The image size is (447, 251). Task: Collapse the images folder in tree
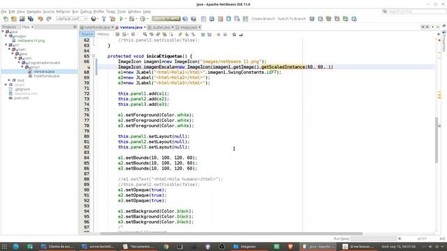point(6,36)
